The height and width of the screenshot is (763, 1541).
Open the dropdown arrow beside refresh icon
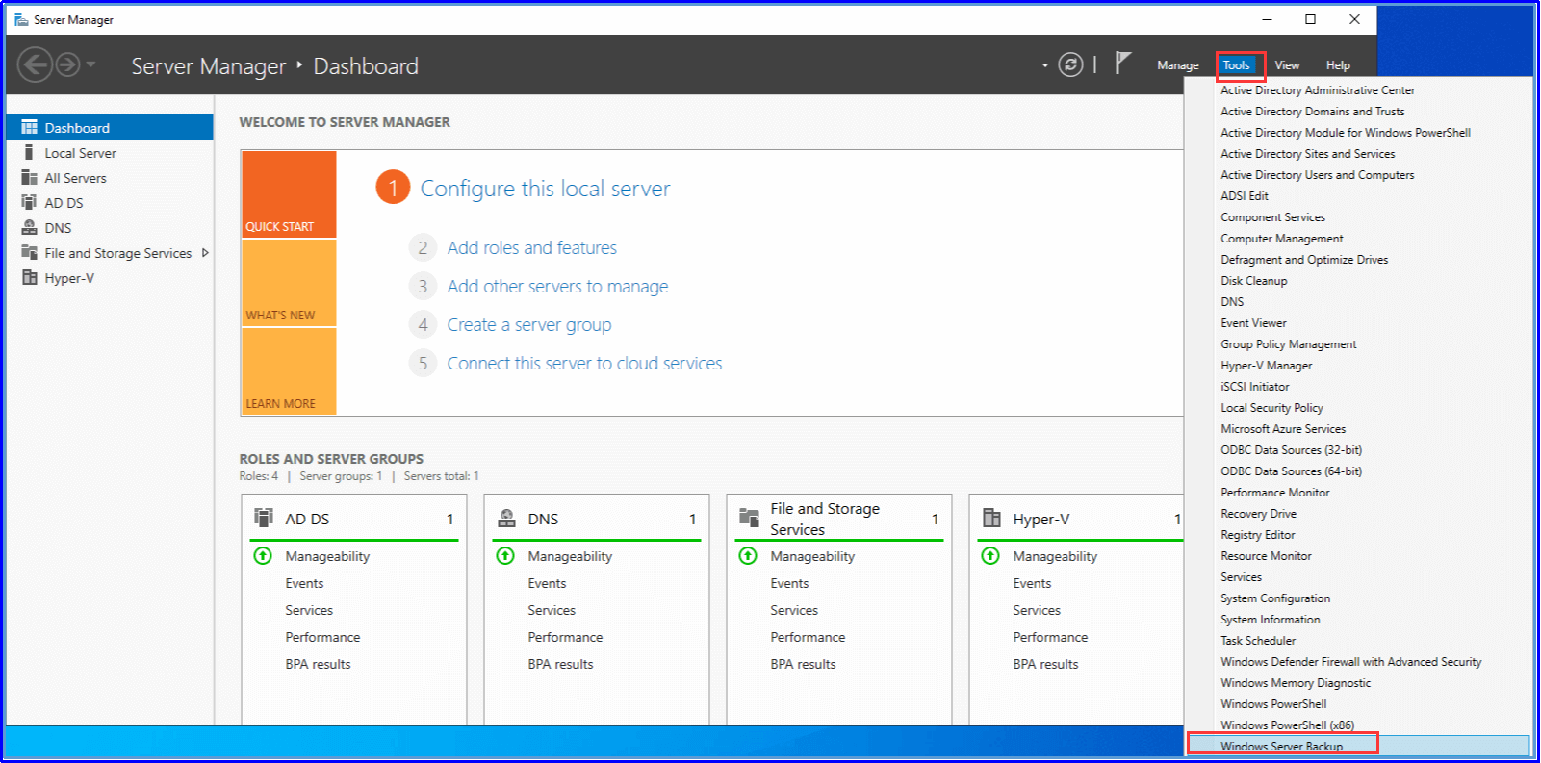1045,65
